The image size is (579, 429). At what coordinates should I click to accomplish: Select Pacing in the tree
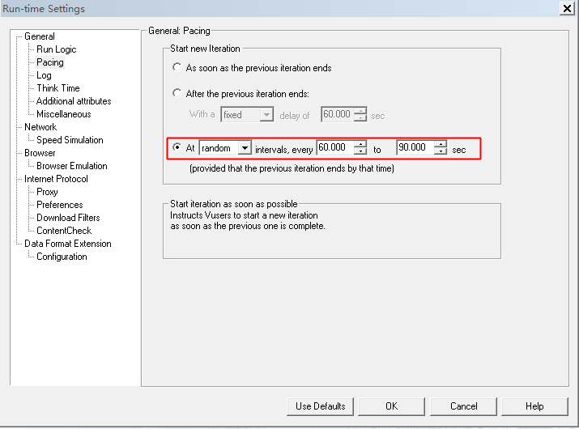(50, 62)
